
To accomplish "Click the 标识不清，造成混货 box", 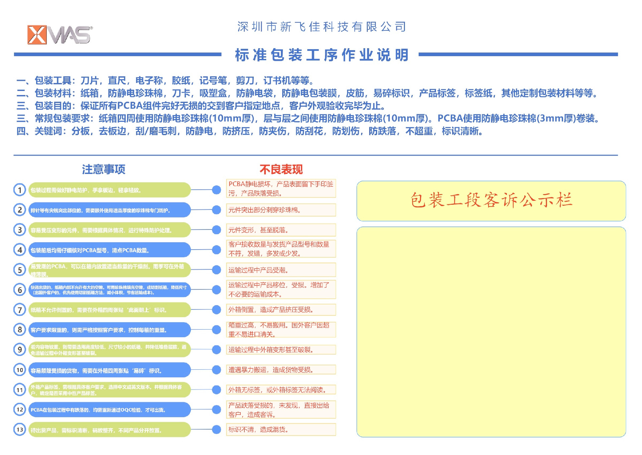I will (281, 430).
